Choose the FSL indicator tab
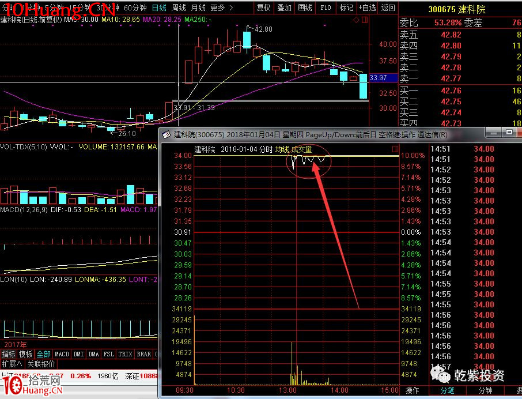The height and width of the screenshot is (399, 522). coord(108,354)
